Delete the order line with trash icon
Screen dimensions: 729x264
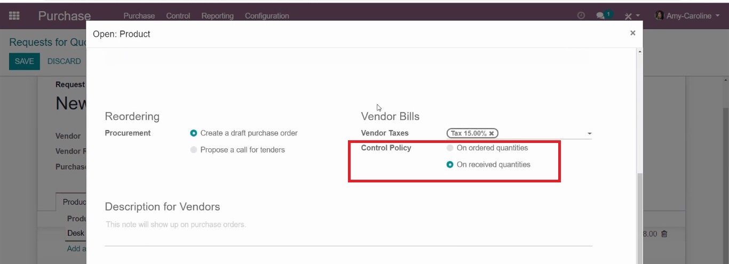coord(664,234)
